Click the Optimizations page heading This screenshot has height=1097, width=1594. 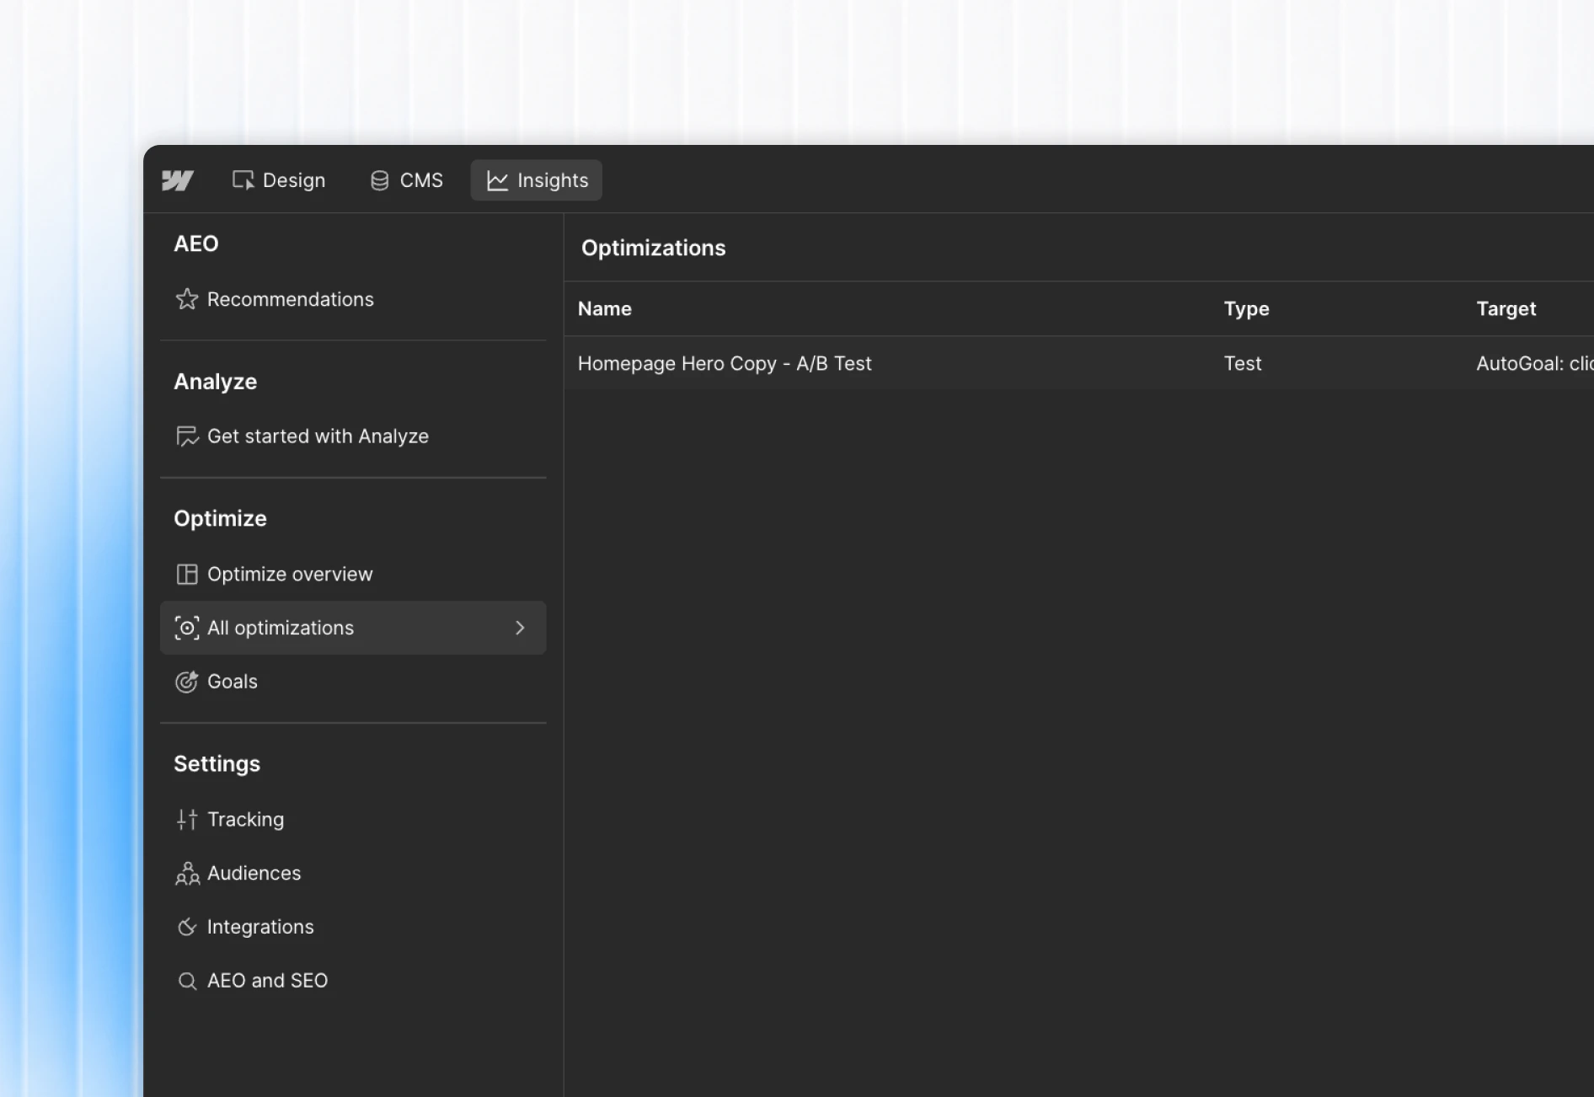click(654, 248)
